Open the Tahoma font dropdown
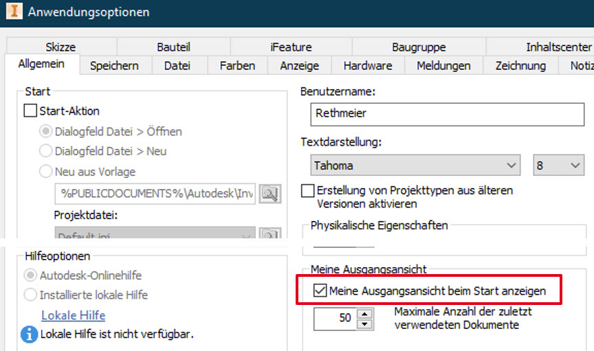This screenshot has width=594, height=351. (x=415, y=165)
